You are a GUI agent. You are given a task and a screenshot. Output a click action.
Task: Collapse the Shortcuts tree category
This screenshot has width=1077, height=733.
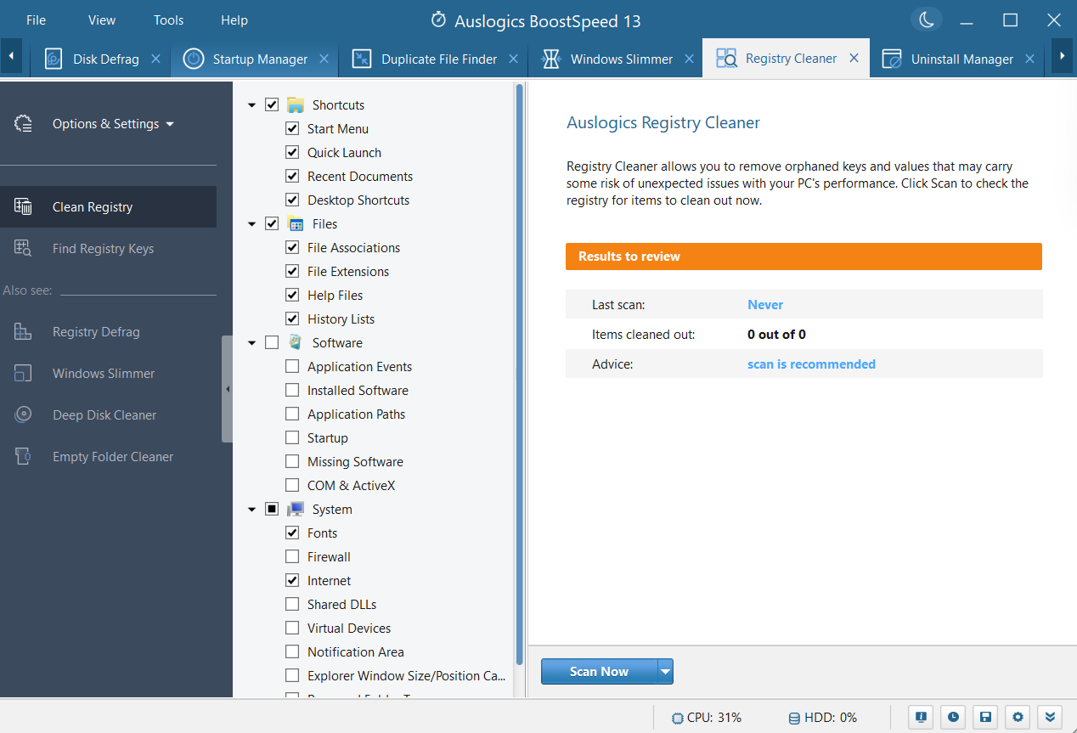[252, 105]
